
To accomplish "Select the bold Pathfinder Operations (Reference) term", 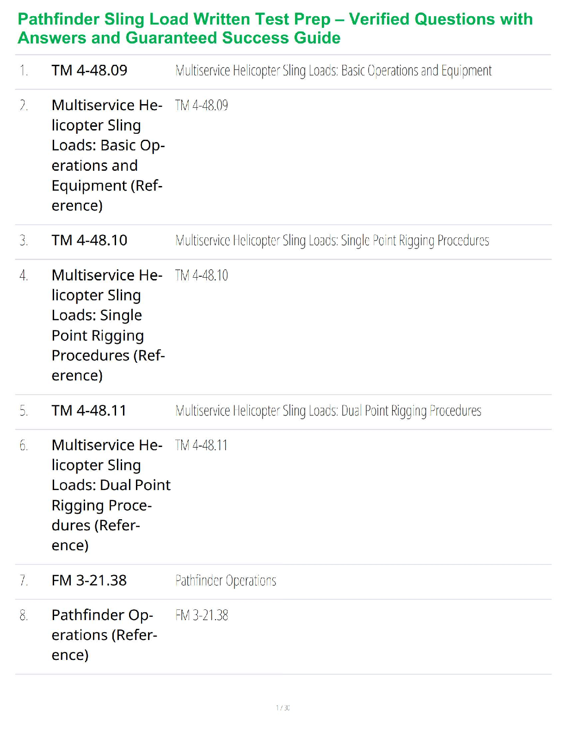I will tap(104, 635).
